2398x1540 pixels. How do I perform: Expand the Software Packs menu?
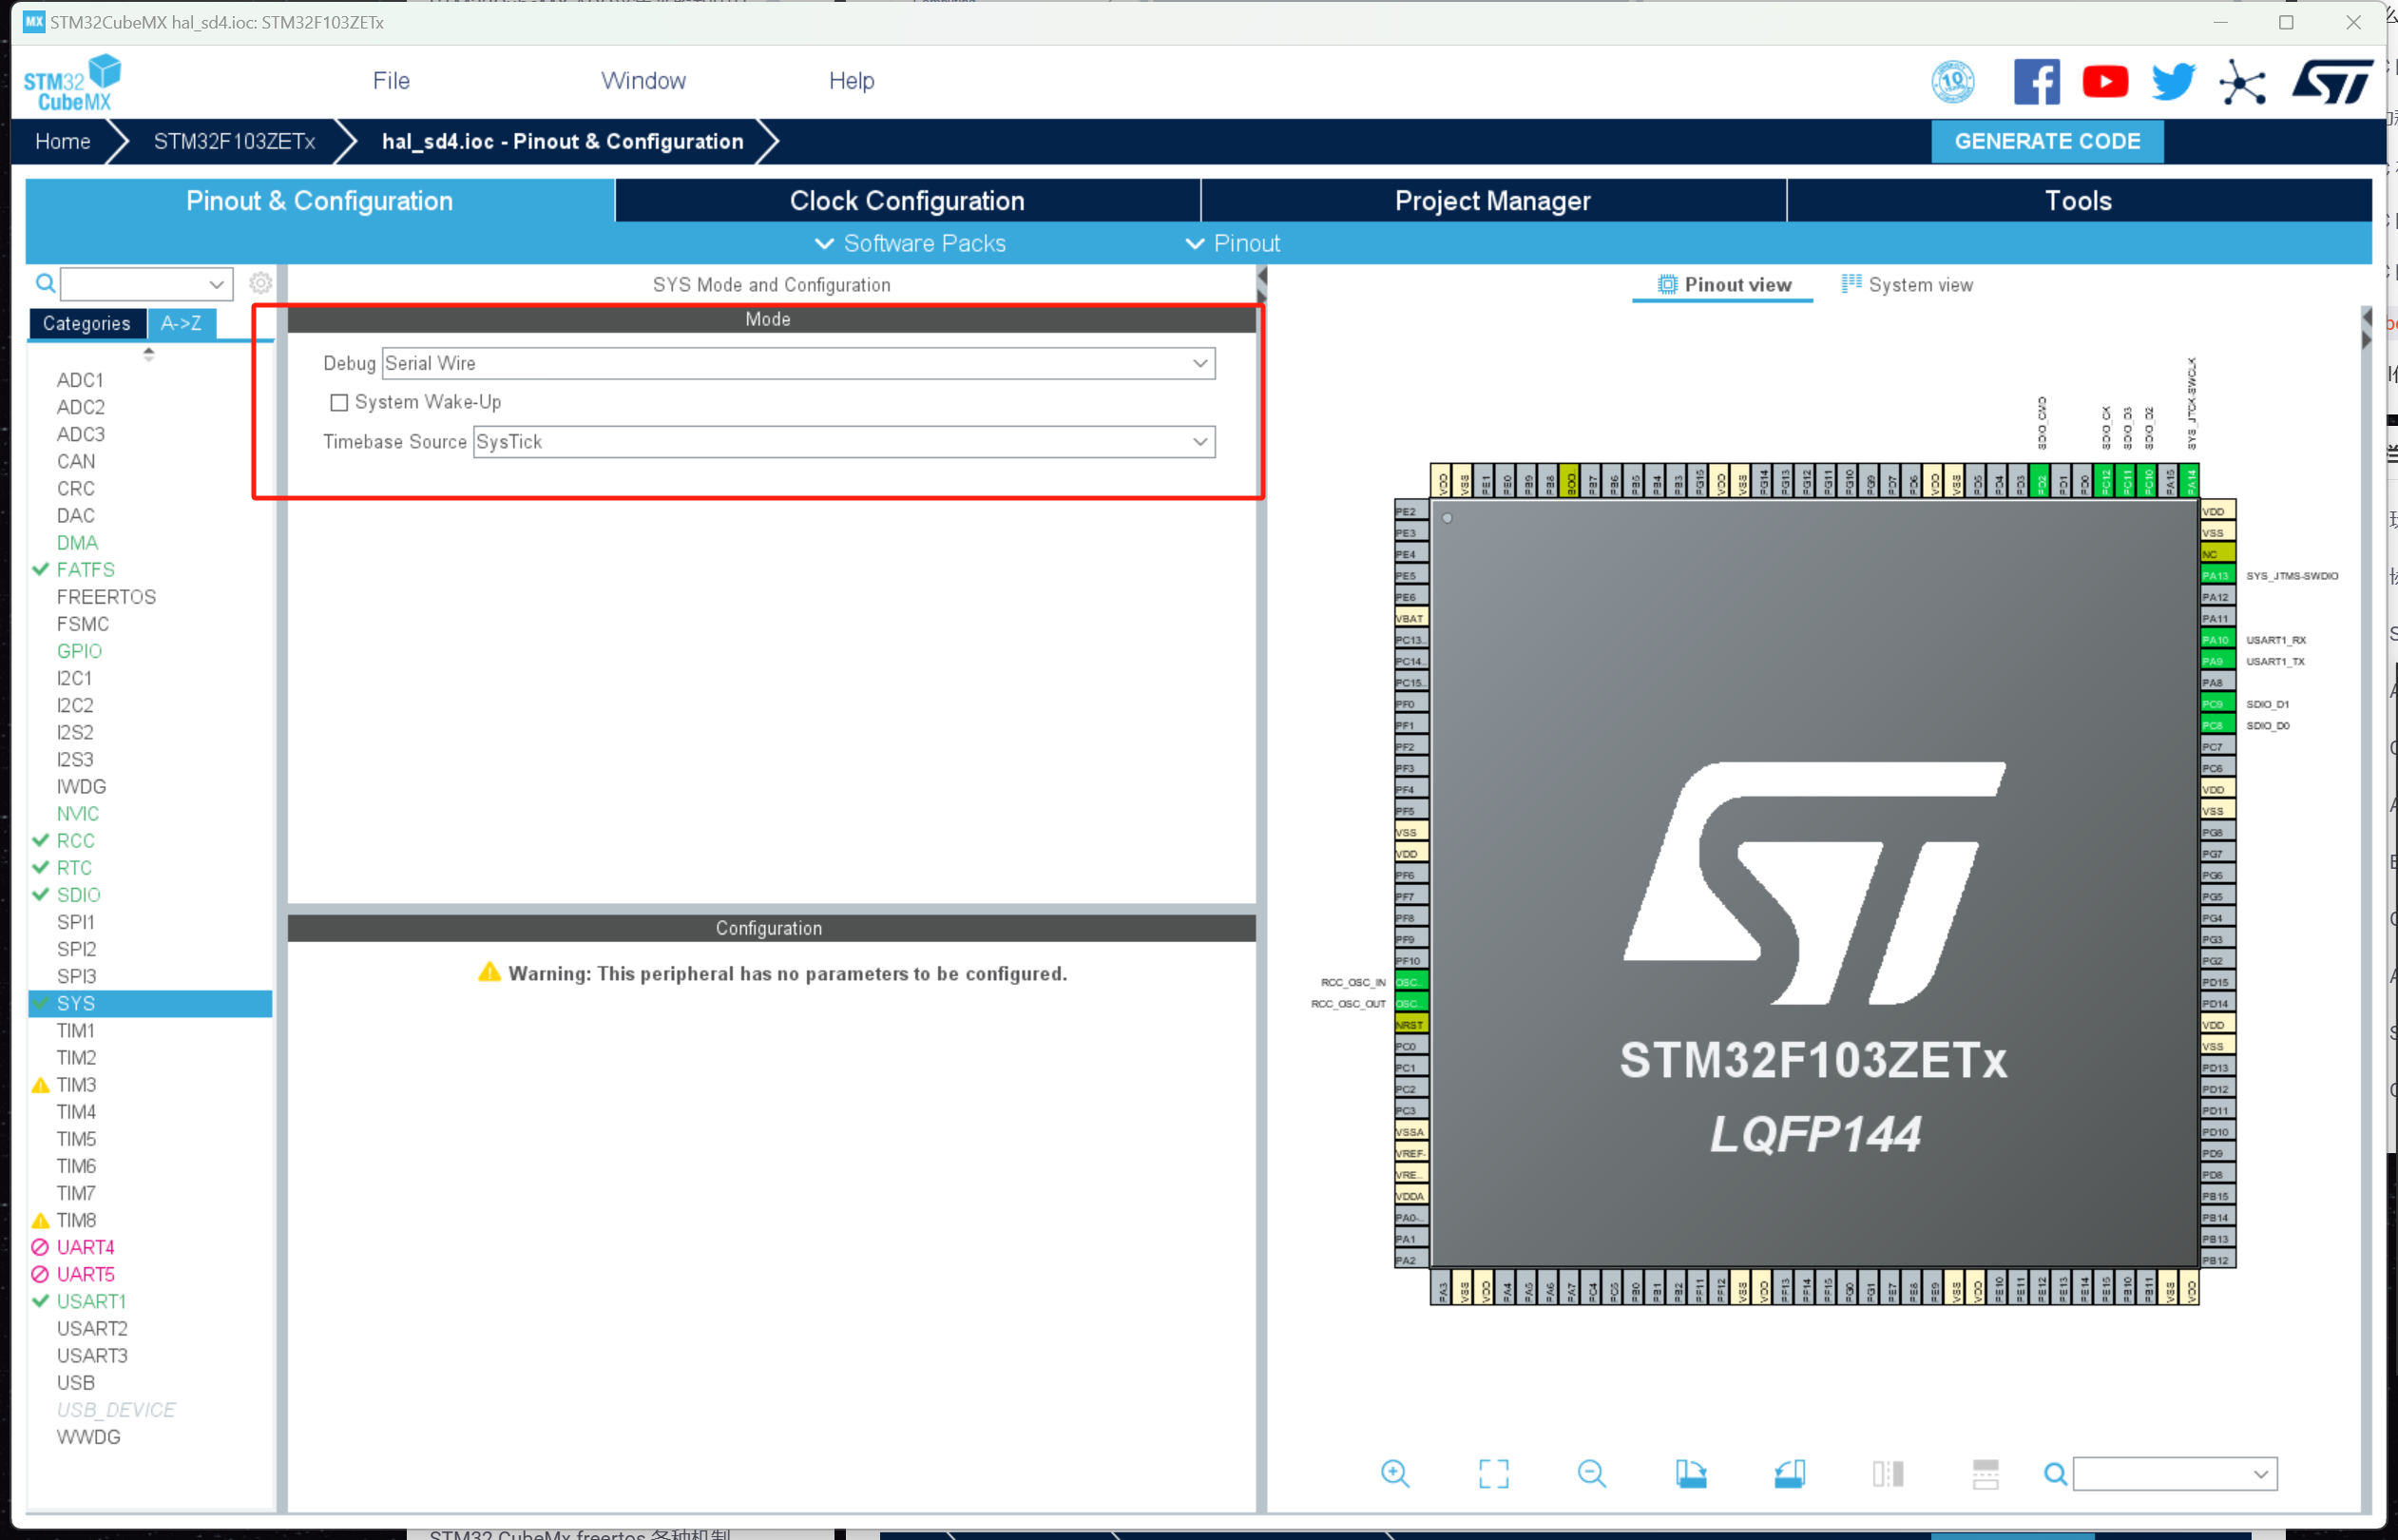click(x=911, y=243)
